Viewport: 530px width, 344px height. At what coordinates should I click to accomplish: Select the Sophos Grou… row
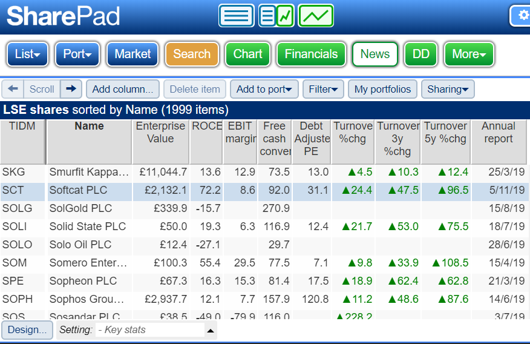(87, 299)
